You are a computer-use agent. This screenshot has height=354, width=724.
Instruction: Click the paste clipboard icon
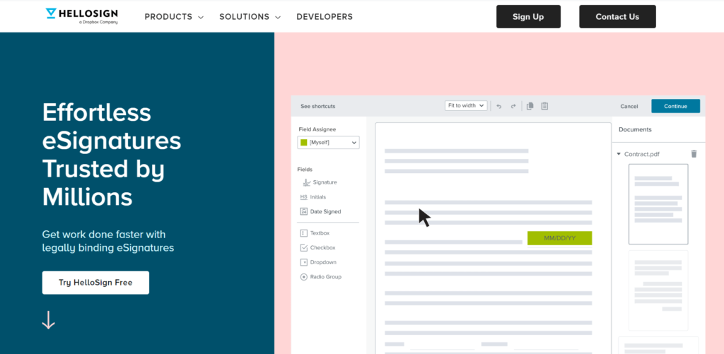[544, 106]
